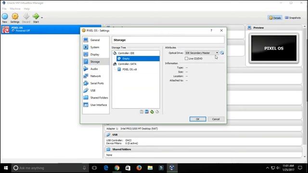Open the Windows Start menu
308x173 pixels.
(6, 168)
